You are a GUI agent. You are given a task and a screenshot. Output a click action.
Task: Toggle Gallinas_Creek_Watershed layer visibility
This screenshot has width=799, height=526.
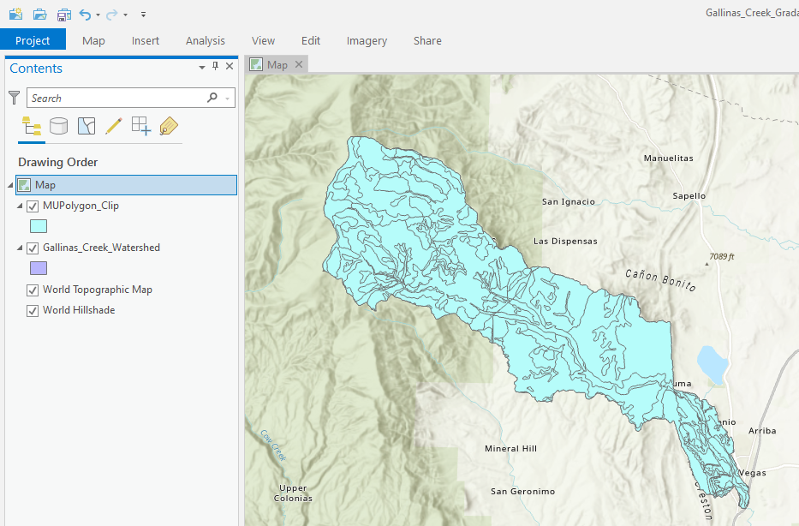click(33, 248)
